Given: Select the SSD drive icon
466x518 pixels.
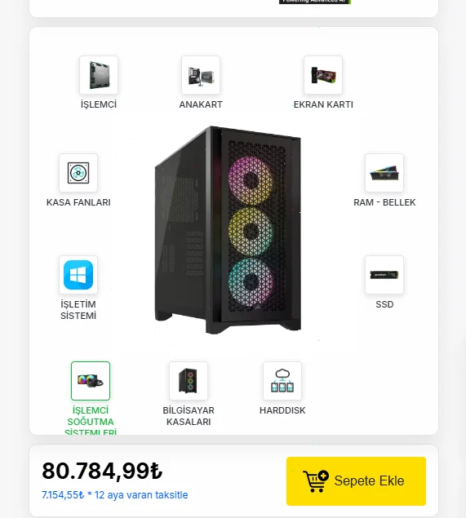Looking at the screenshot, I should 384,275.
